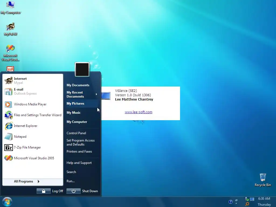
Task: Launch the MyPal 68 desktop shortcut
Action: tap(11, 29)
